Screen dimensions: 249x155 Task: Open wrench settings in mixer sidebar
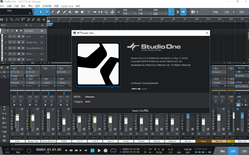(4, 77)
